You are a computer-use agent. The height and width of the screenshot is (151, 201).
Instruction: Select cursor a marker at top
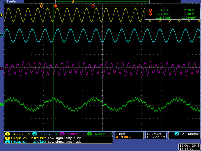[x=56, y=6]
